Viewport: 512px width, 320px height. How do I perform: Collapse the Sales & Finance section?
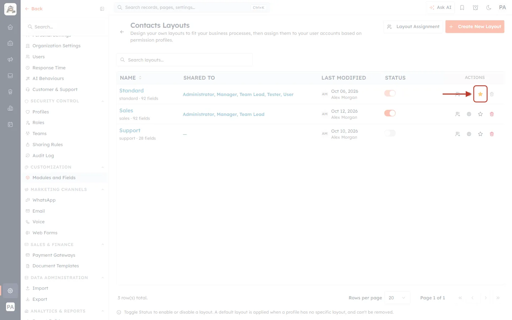click(x=103, y=245)
